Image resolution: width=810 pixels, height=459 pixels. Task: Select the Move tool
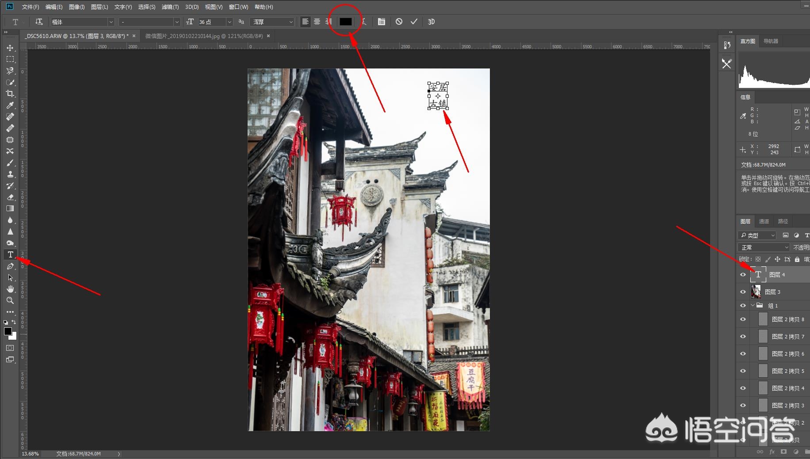pyautogui.click(x=10, y=48)
